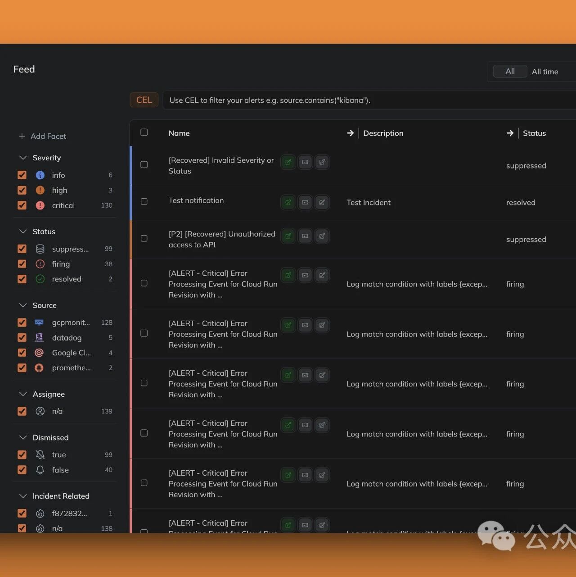The height and width of the screenshot is (577, 576).
Task: Select the Invalid Severity or Status row checkbox
Action: pos(144,165)
